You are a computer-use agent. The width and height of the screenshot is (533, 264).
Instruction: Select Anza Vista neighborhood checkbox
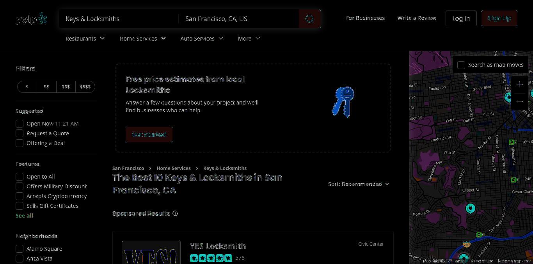(x=20, y=259)
